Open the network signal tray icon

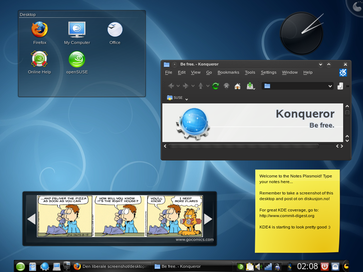[x=268, y=267]
